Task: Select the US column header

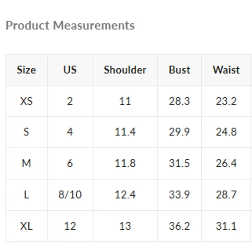Action: tap(70, 70)
